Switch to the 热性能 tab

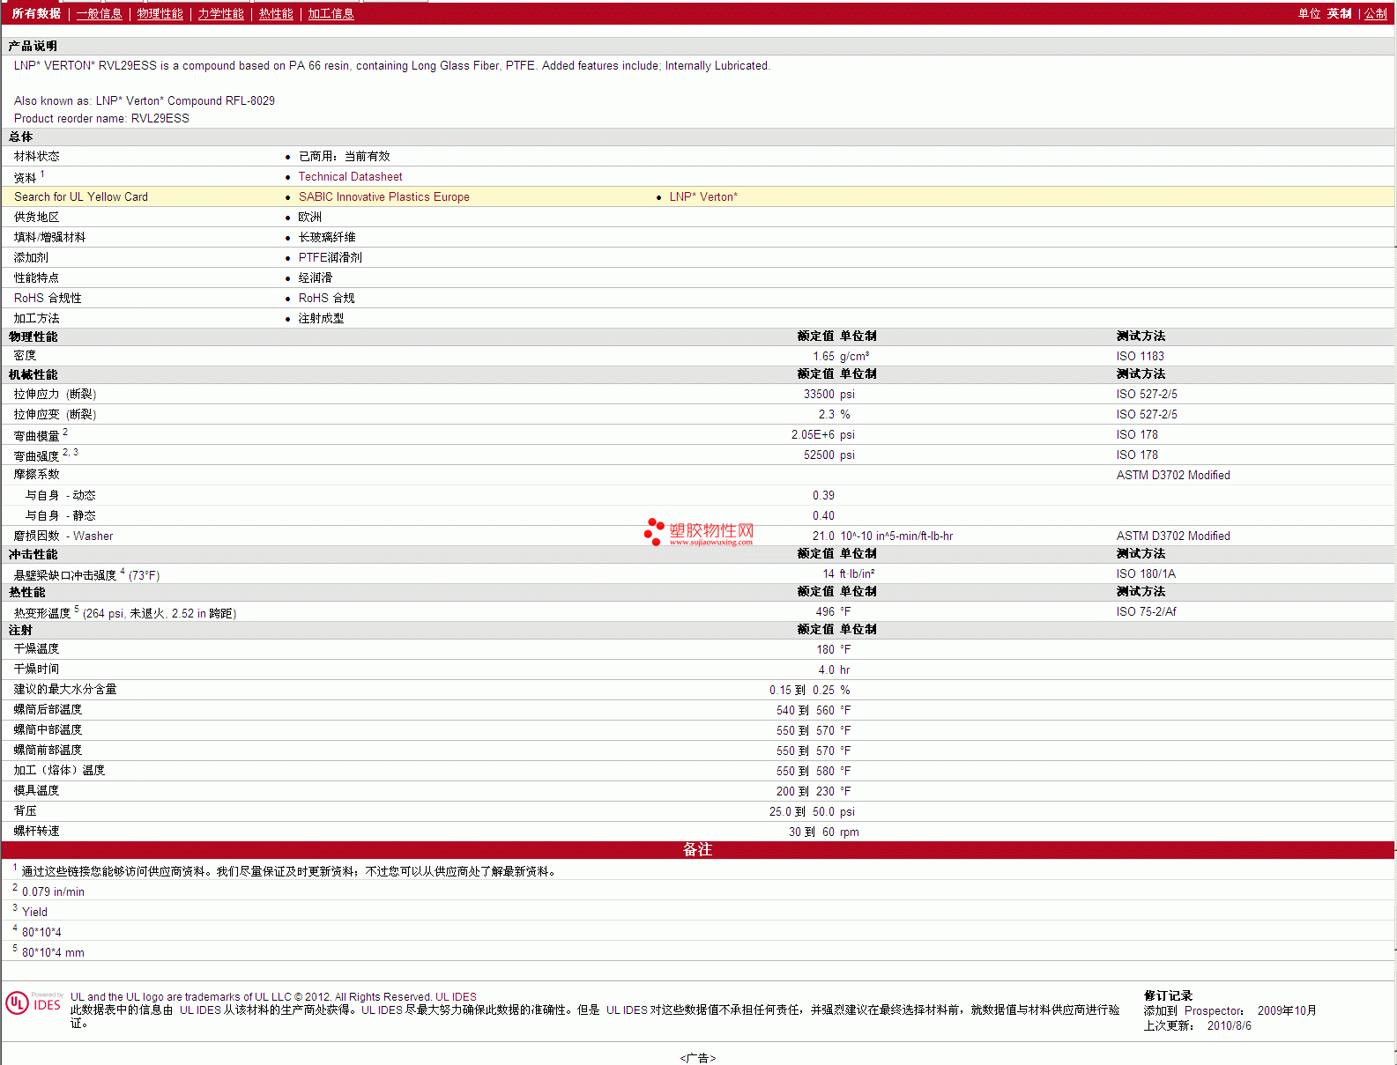coord(276,13)
